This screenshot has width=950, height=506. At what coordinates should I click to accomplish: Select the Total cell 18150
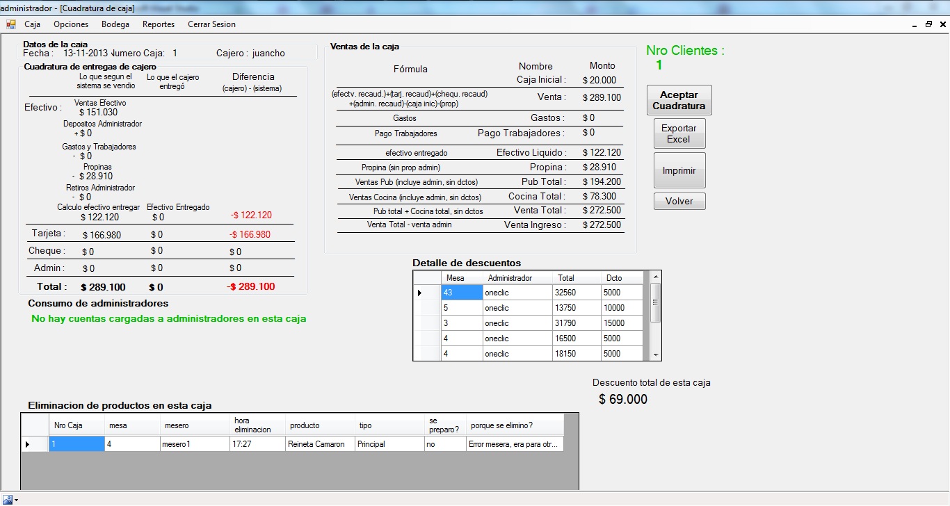(x=577, y=354)
